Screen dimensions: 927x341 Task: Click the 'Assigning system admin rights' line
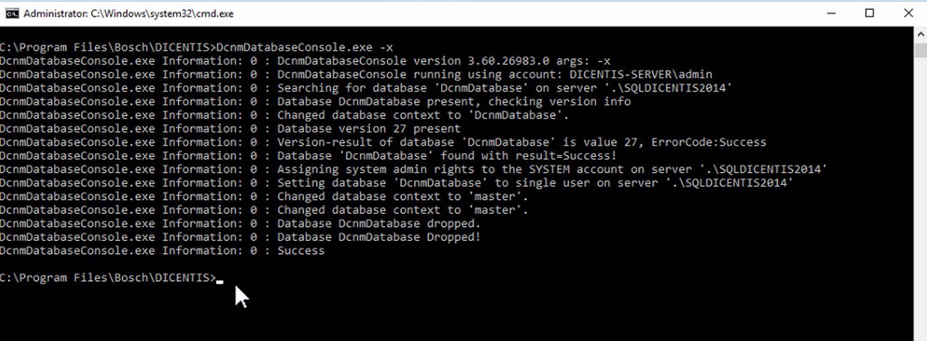pyautogui.click(x=551, y=169)
